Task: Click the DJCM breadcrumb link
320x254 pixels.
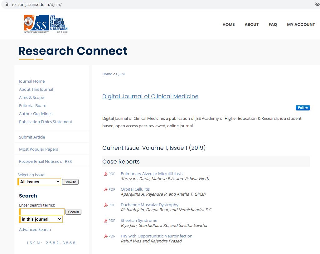Action: coord(120,74)
